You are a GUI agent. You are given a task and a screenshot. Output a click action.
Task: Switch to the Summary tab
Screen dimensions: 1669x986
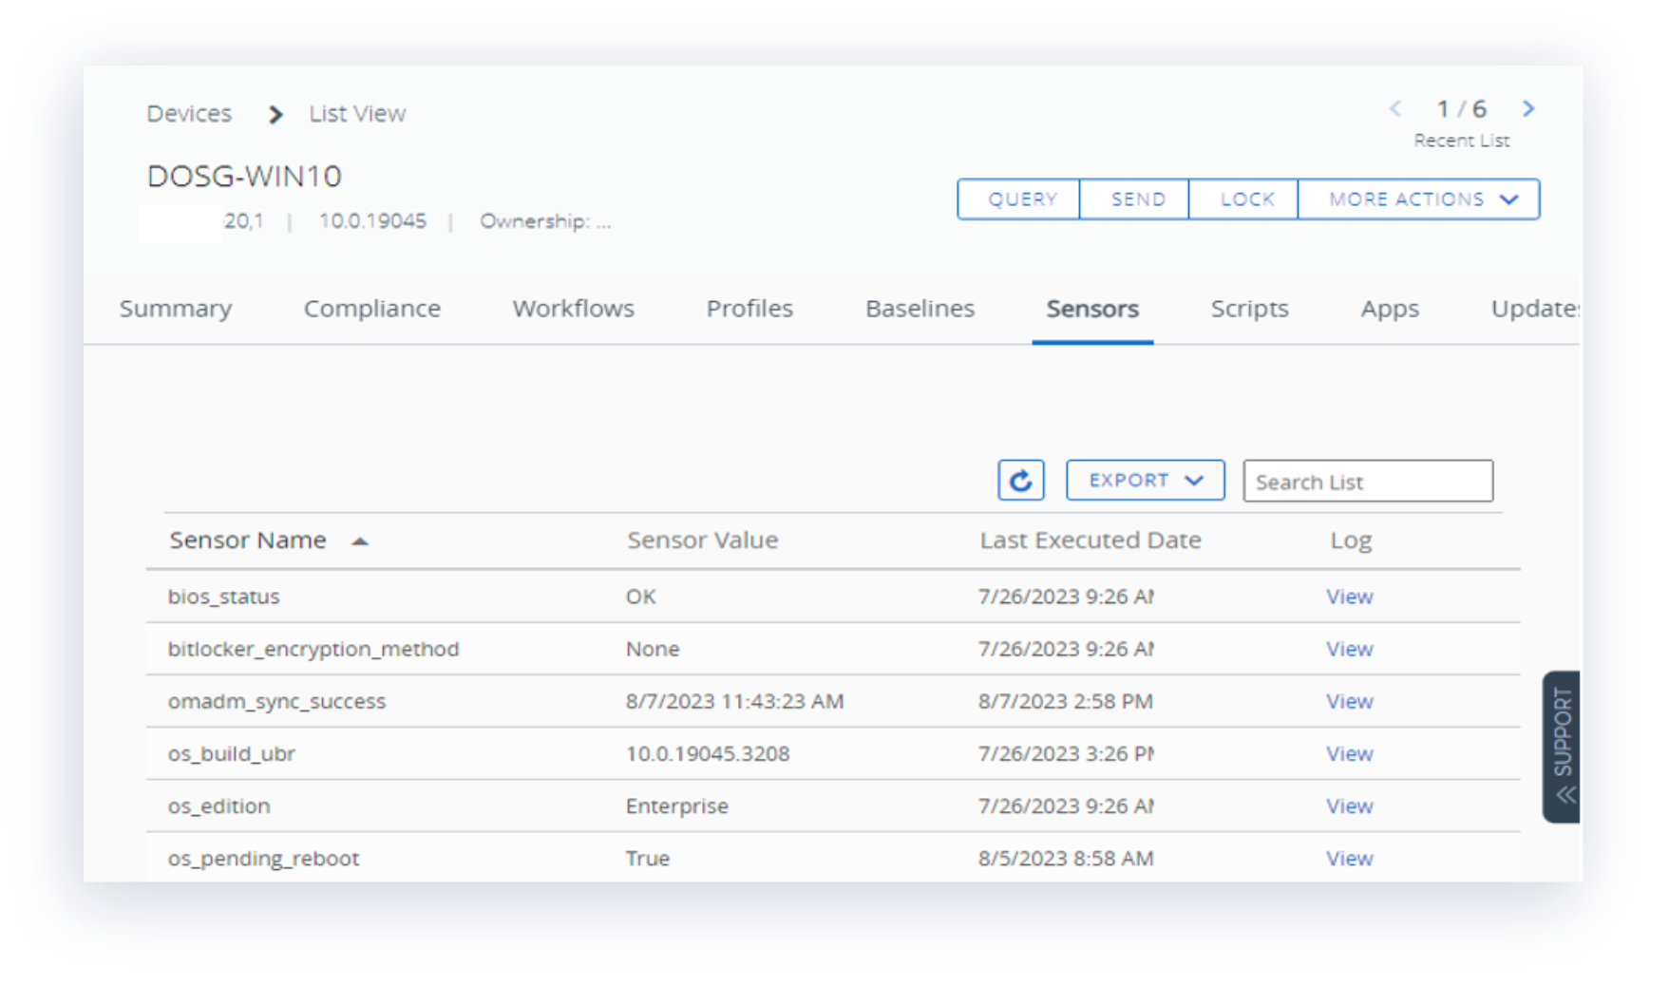[176, 309]
